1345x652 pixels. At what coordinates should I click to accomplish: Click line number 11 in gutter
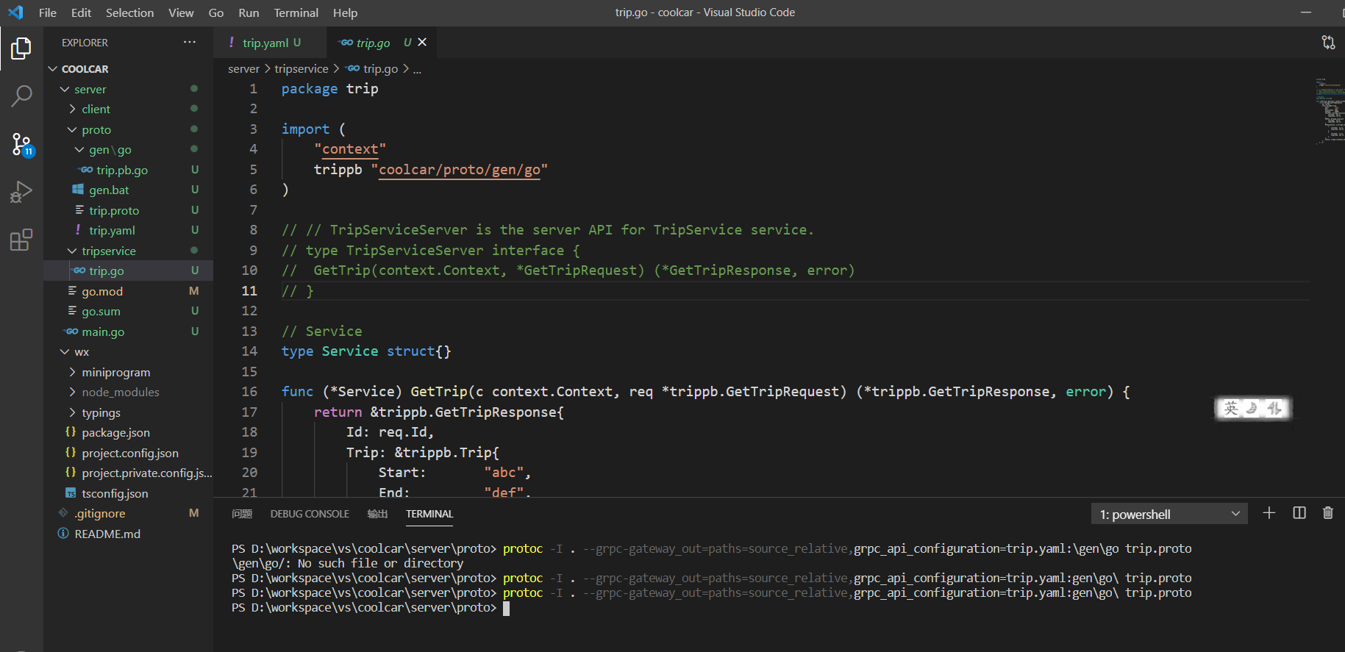point(250,291)
